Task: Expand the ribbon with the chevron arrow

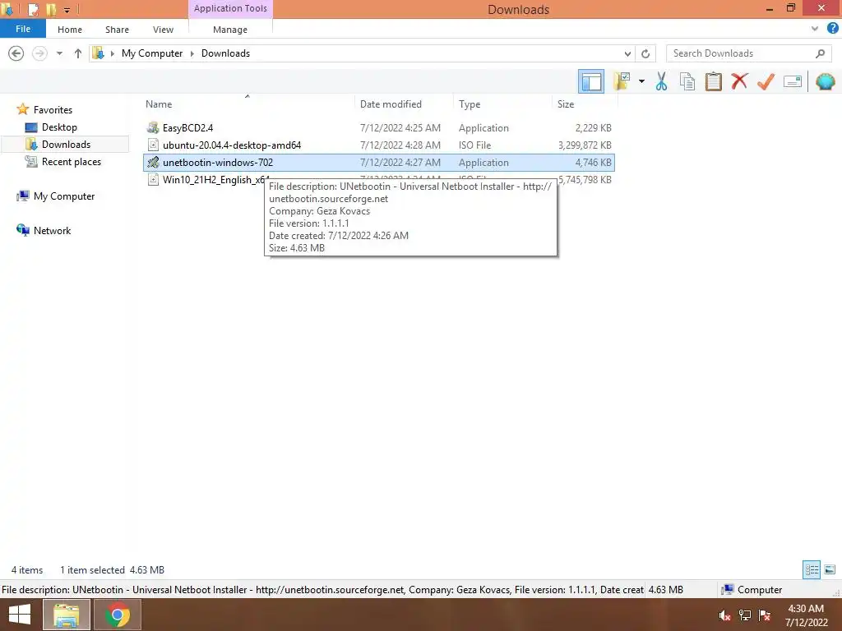Action: (815, 29)
